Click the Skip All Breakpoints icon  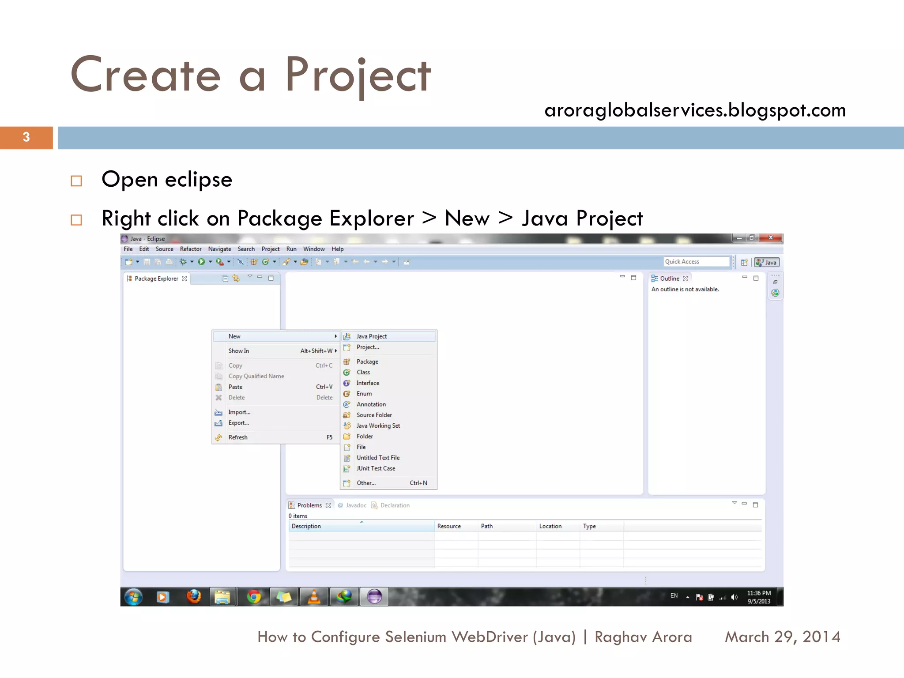coord(240,262)
